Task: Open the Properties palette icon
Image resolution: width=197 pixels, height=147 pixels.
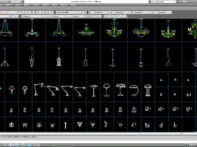Action: [x=32, y=12]
